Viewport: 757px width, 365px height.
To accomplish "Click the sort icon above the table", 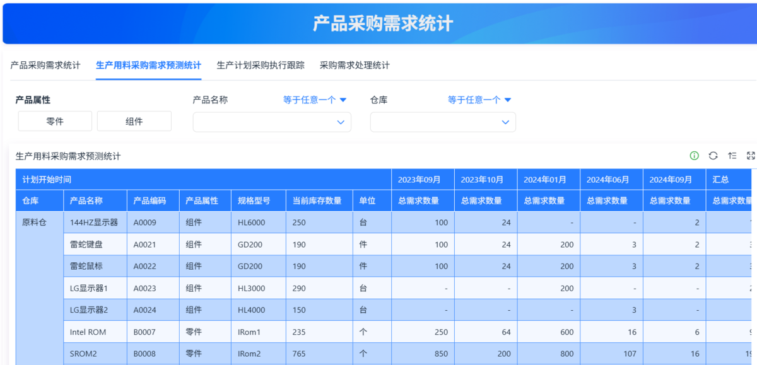I will click(732, 156).
